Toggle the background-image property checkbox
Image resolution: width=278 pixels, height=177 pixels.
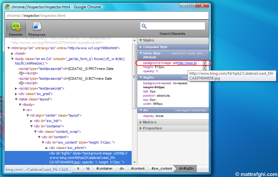[205, 63]
